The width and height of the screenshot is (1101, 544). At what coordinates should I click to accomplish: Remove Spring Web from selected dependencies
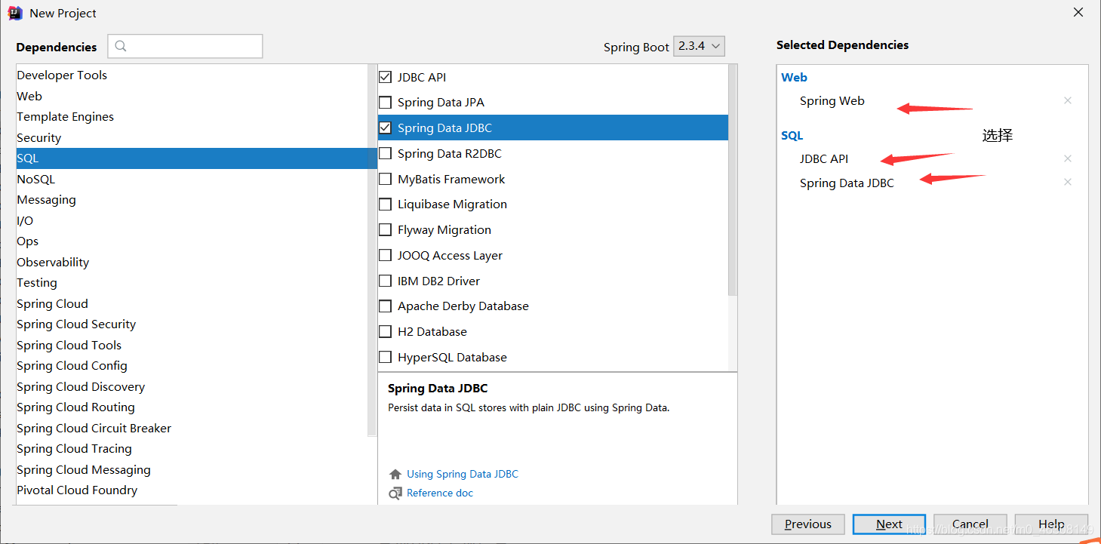click(1067, 100)
